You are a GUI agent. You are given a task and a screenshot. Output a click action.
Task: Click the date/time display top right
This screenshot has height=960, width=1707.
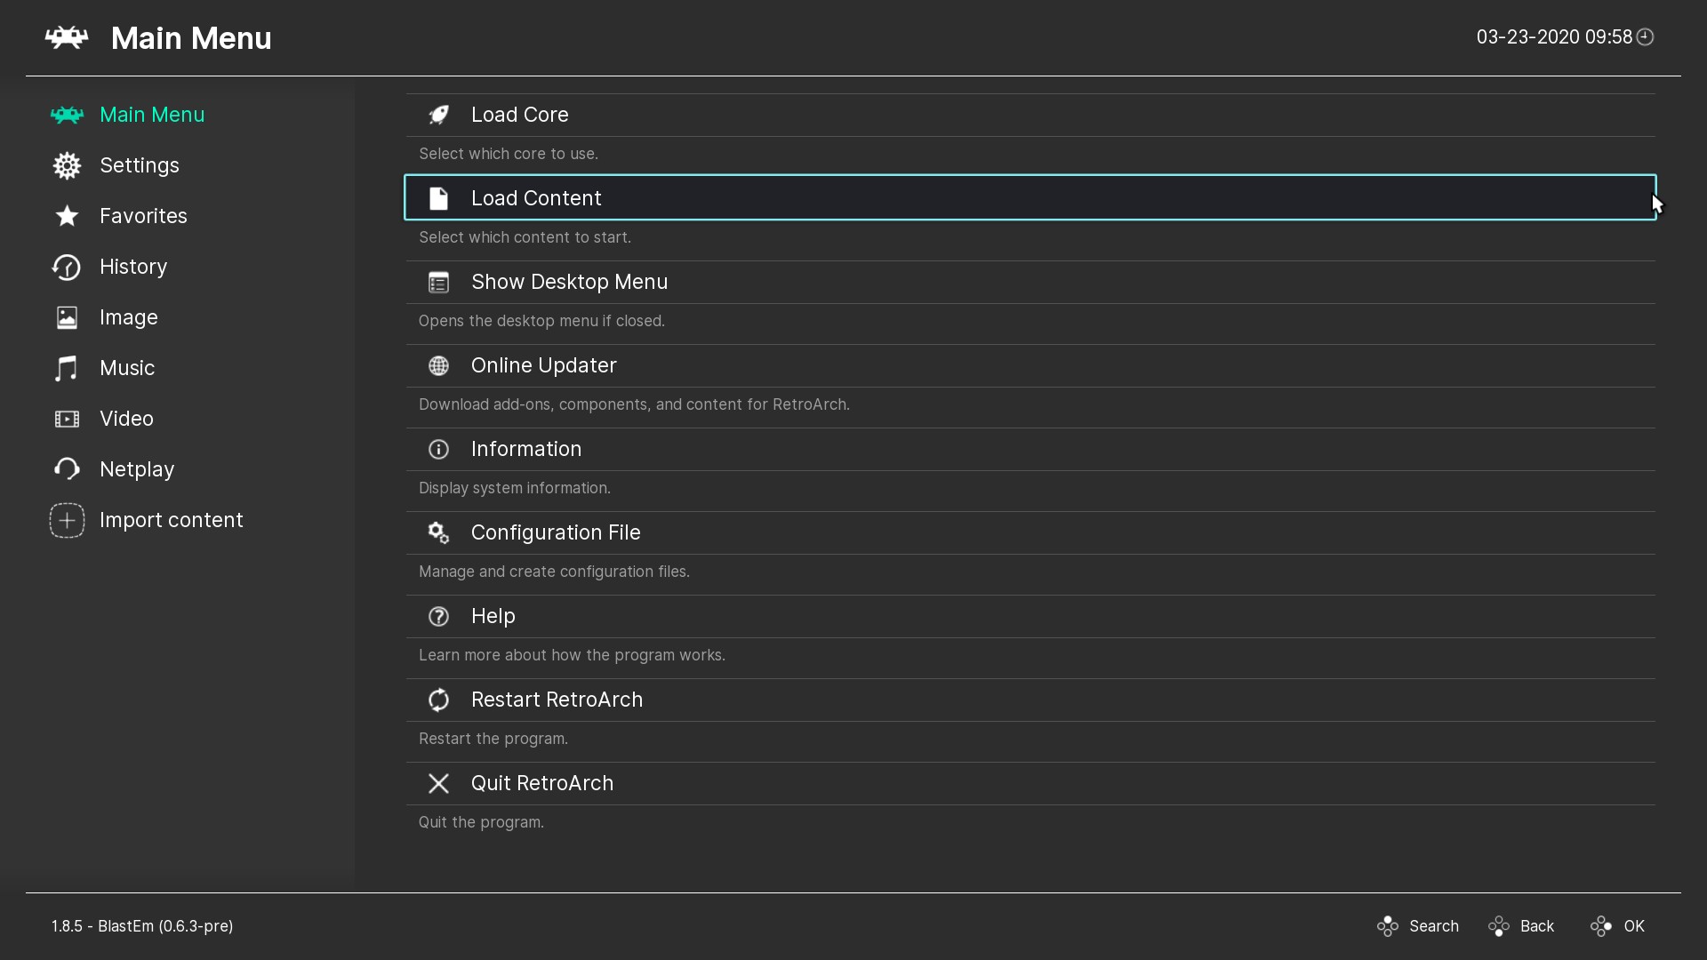point(1561,37)
